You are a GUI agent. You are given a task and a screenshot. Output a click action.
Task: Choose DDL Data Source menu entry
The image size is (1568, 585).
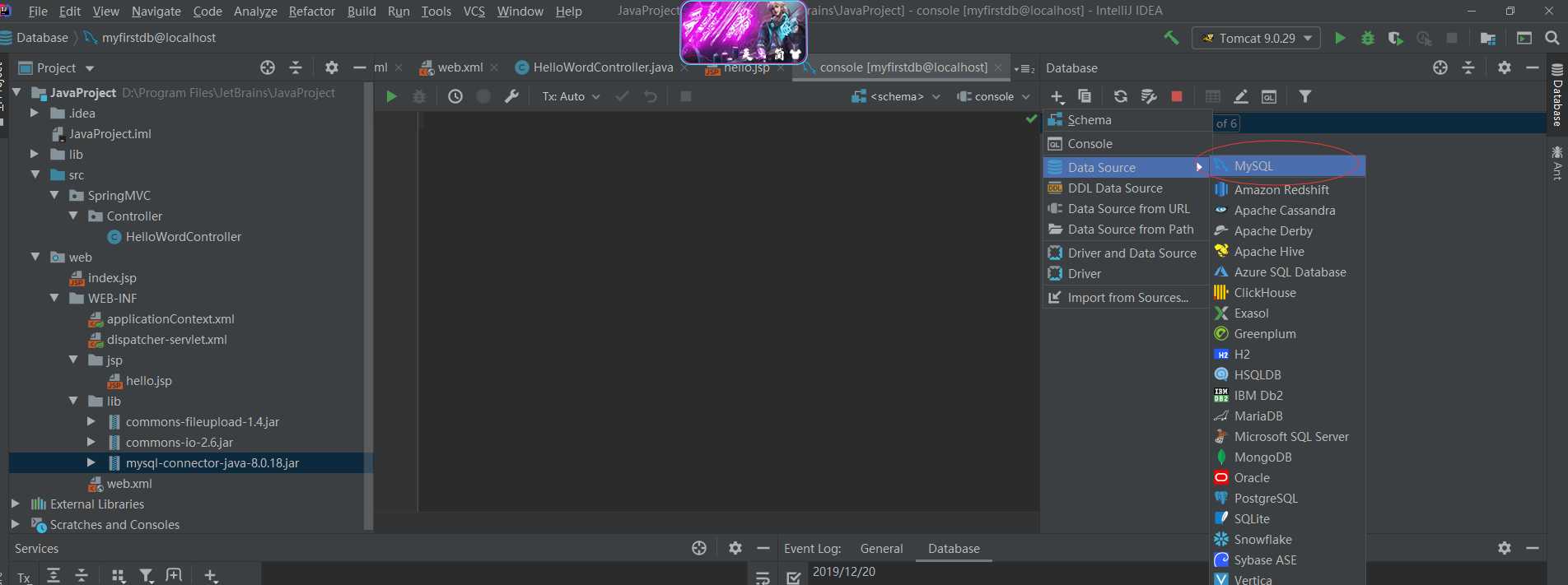tap(1126, 188)
